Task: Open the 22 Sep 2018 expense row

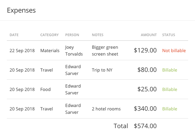Action: tap(98, 50)
